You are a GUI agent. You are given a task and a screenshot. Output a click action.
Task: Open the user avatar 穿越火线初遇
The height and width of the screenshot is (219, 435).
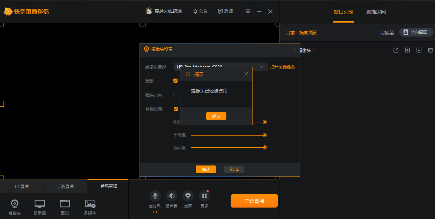164,11
